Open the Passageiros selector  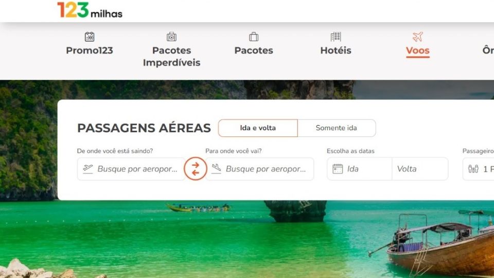tap(478, 169)
